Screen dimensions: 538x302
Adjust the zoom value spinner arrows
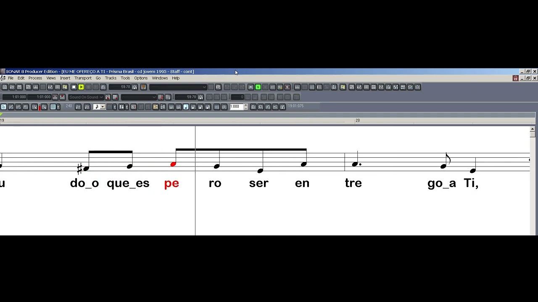(246, 107)
